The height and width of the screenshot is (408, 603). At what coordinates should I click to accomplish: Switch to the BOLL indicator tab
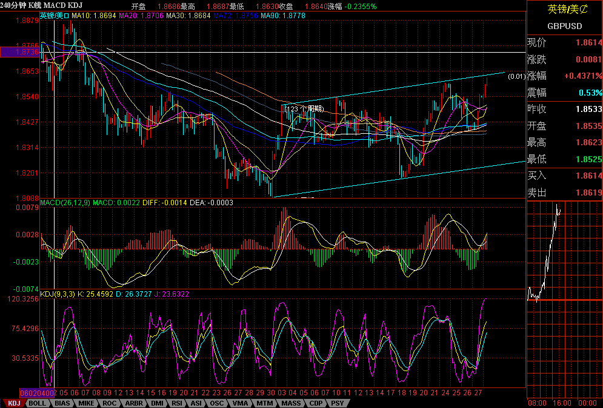pos(38,403)
